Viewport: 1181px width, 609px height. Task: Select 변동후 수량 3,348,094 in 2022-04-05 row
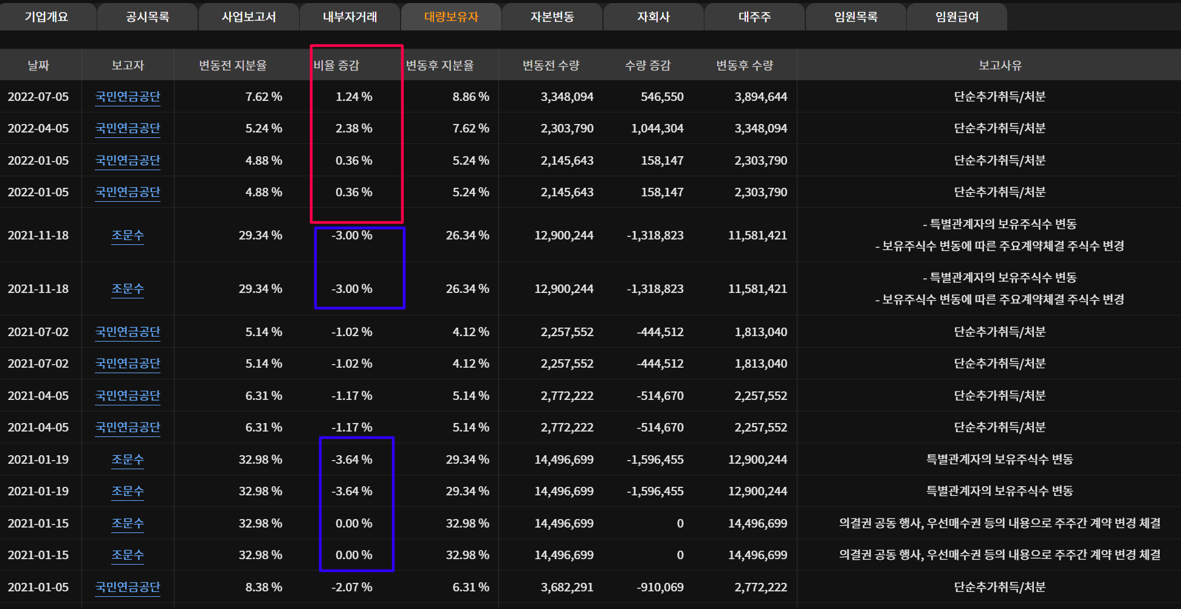tap(760, 128)
